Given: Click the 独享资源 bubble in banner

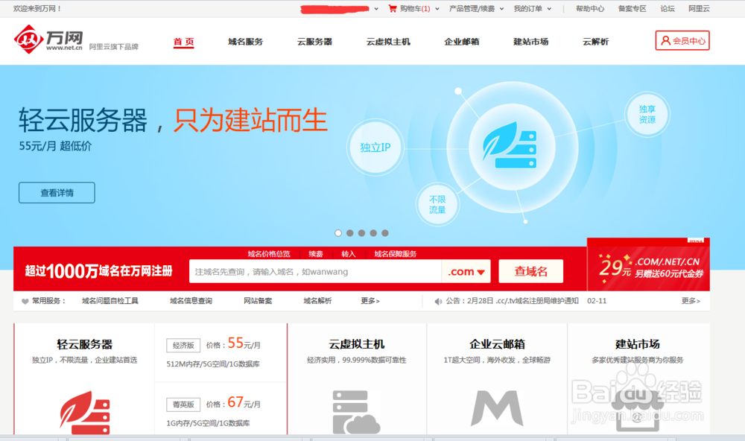Looking at the screenshot, I should [x=647, y=115].
